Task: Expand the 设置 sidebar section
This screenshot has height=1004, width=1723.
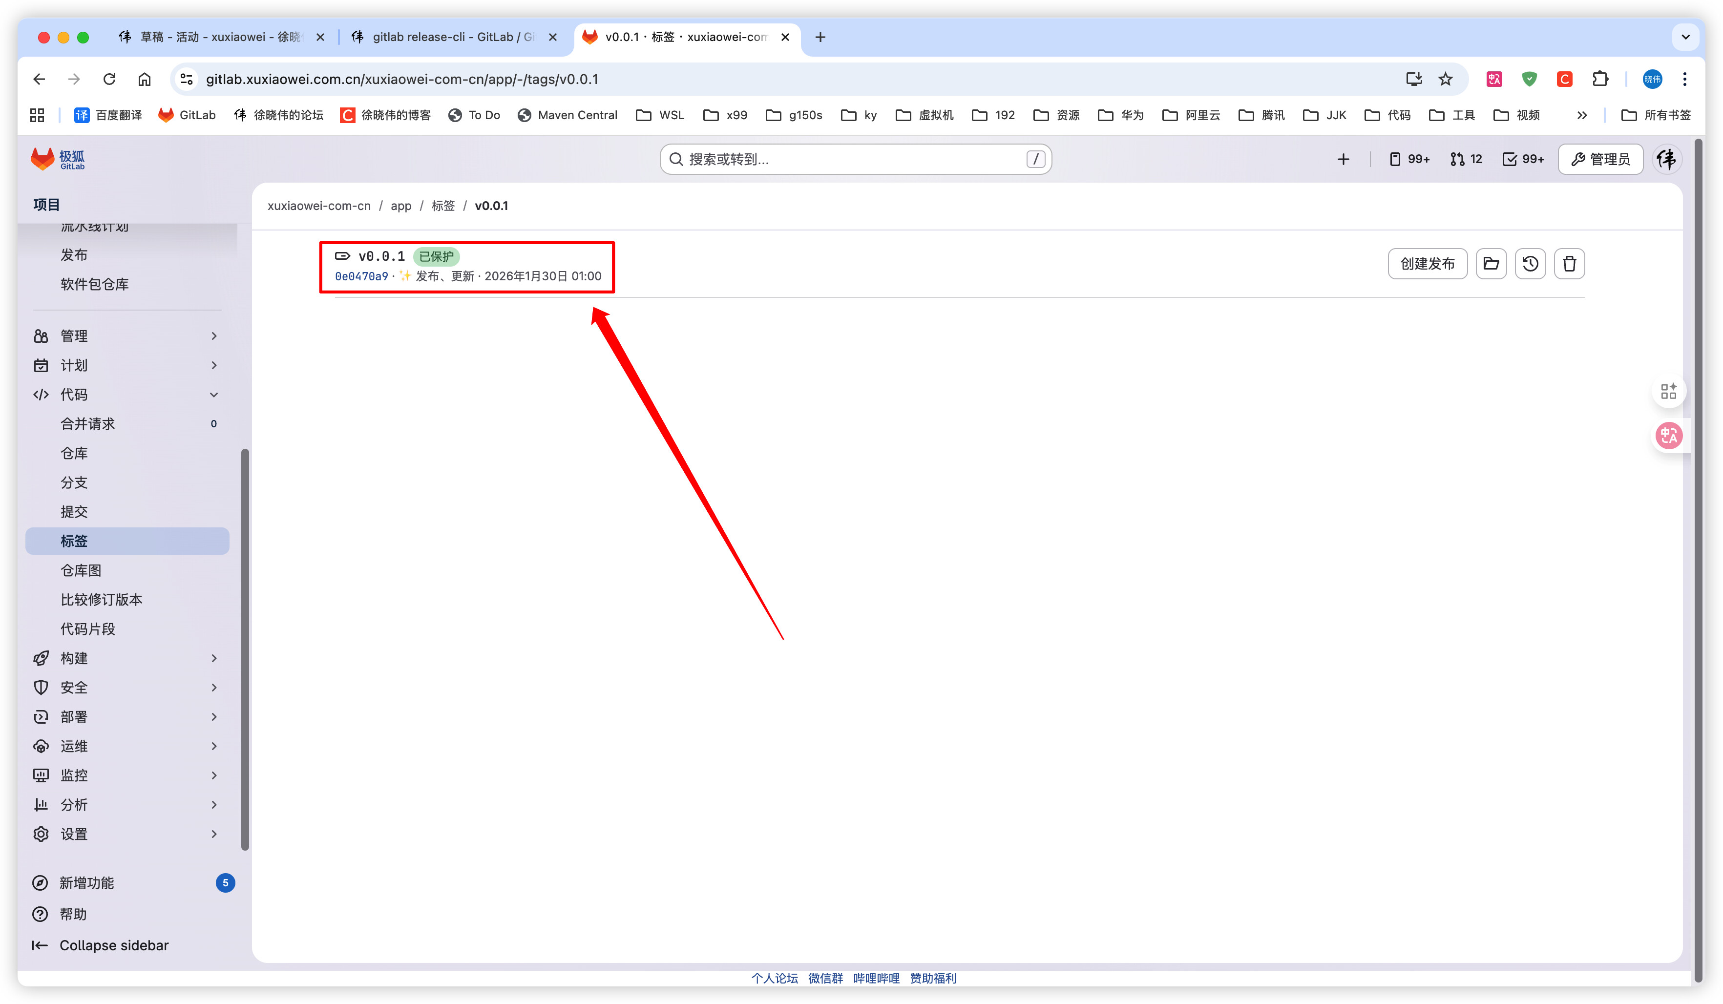Action: [126, 834]
